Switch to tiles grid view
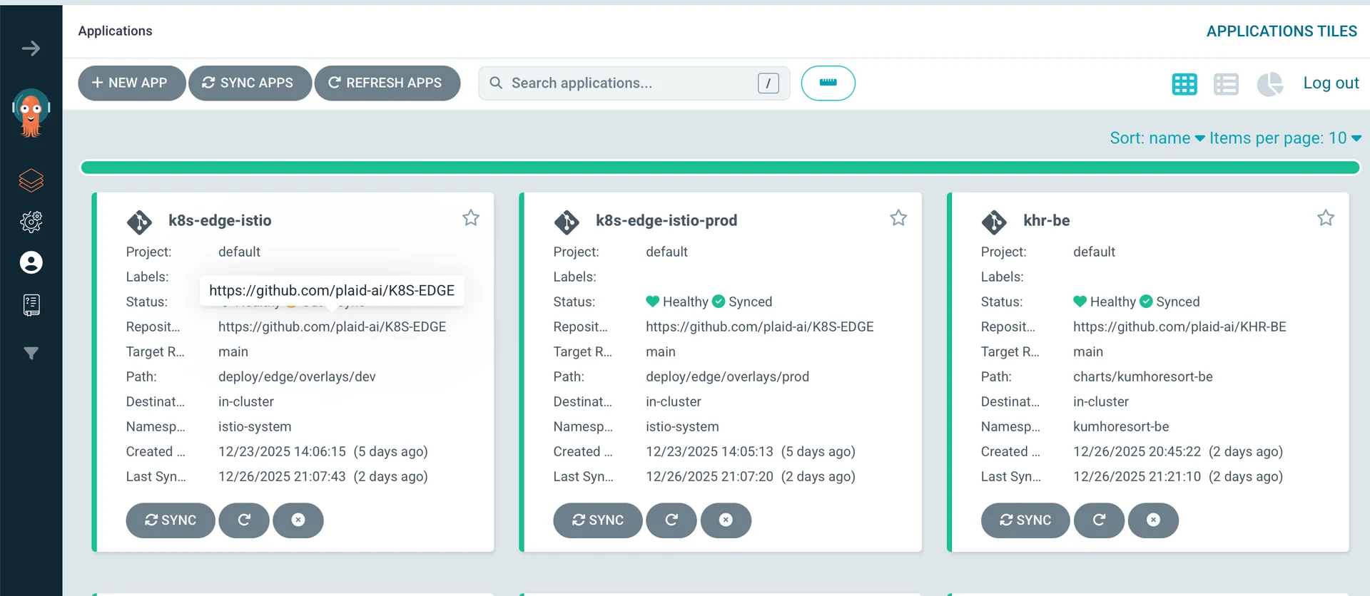Screen dimensions: 1370x596 click(x=1184, y=84)
